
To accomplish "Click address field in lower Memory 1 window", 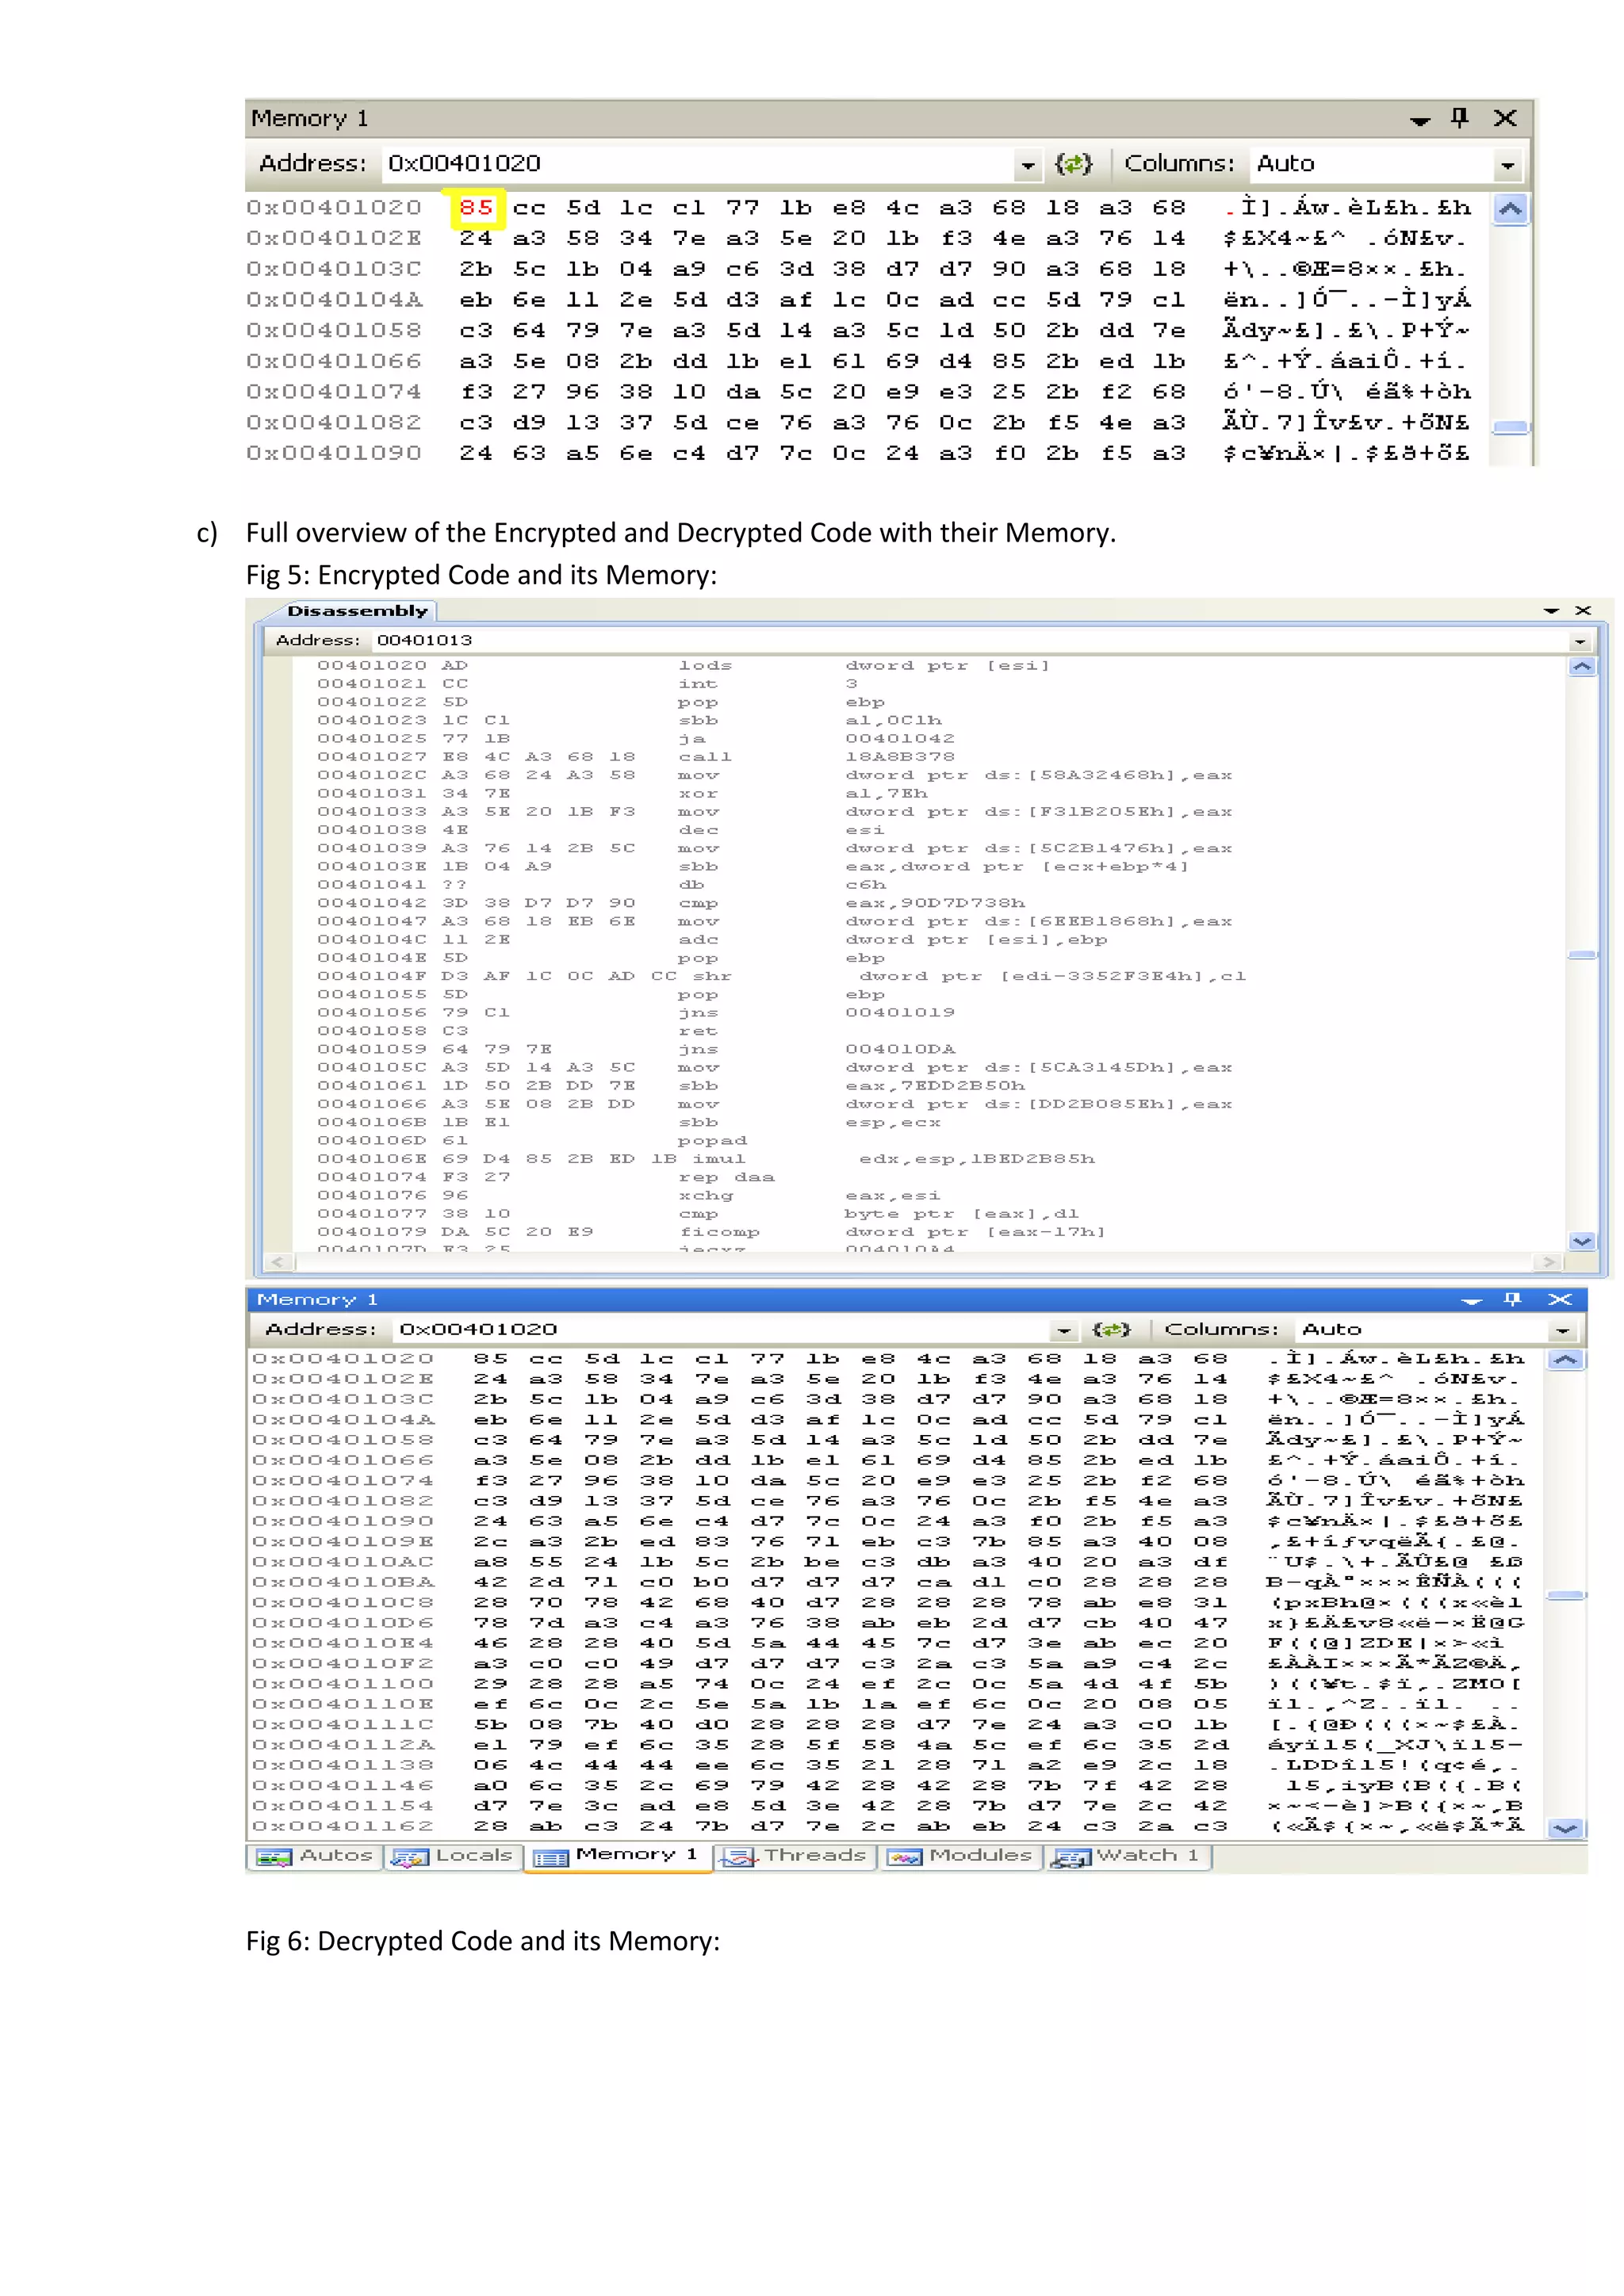I will (x=721, y=1329).
